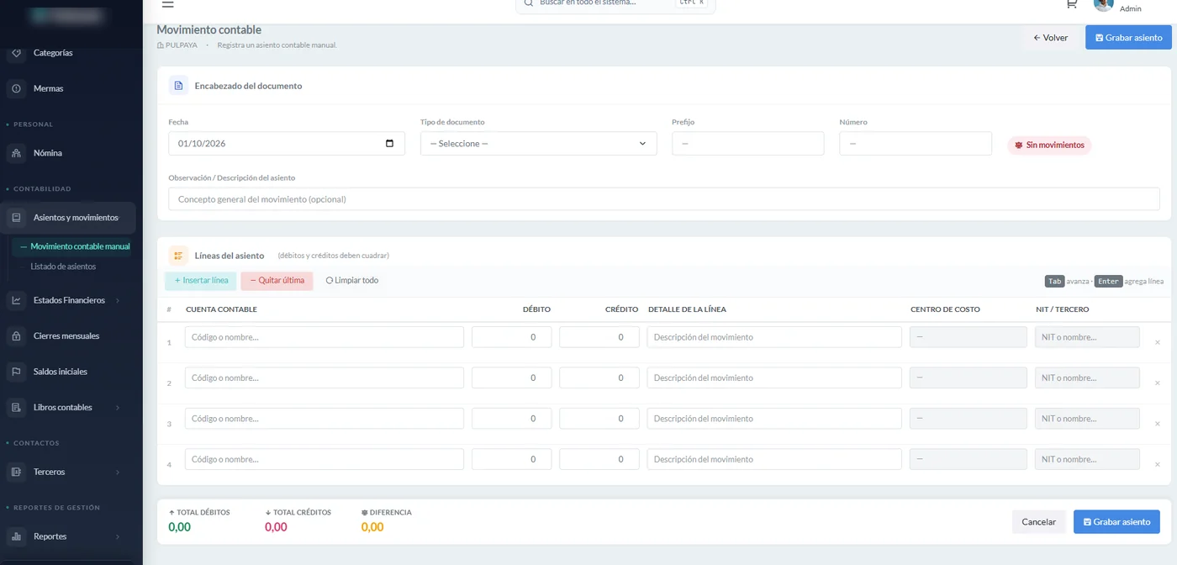This screenshot has width=1177, height=565.
Task: Click the Centro de costo field in line 2
Action: [969, 378]
